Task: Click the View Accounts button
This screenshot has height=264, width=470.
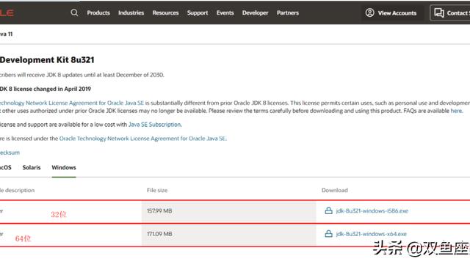Action: pos(391,13)
